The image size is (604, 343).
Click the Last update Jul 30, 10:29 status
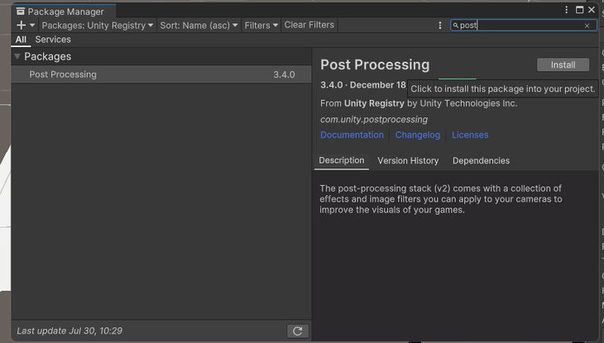tap(70, 331)
